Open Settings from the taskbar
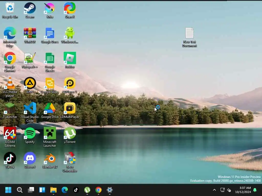The width and height of the screenshot is (262, 196). [110, 190]
